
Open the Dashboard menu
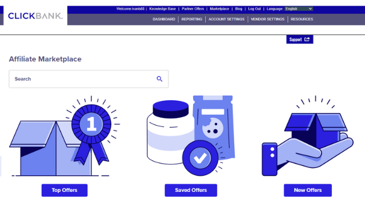164,19
